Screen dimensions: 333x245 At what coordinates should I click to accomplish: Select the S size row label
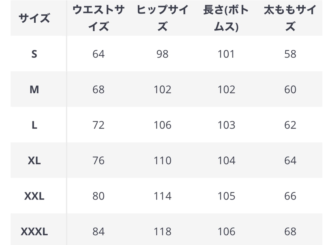[x=34, y=54]
